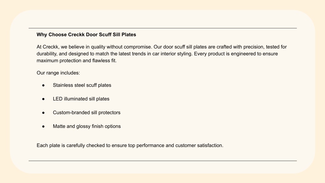Click the phrase "car interior styling"

[x=172, y=54]
